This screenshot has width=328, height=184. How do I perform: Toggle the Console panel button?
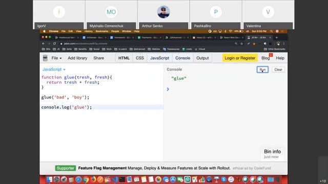182,58
